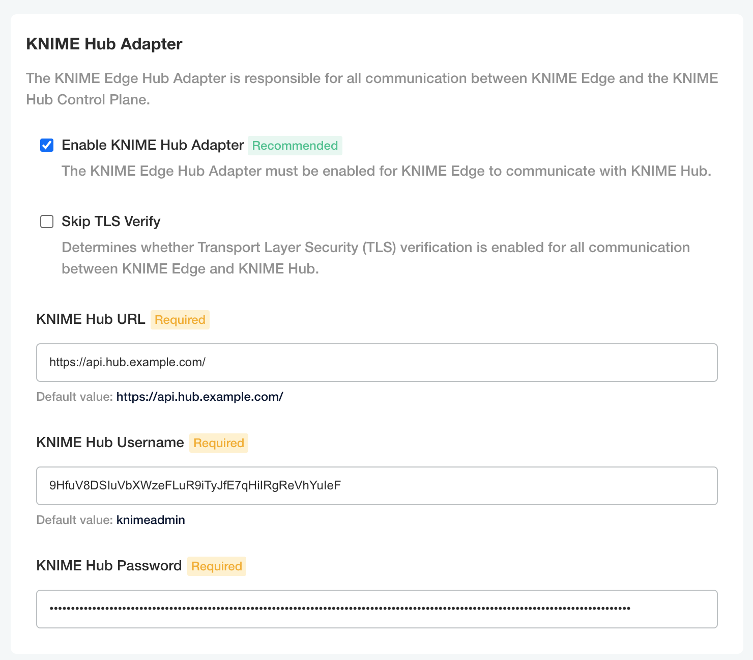Click the KNIME Hub Password label
Screen dimensions: 753x660
(x=109, y=566)
